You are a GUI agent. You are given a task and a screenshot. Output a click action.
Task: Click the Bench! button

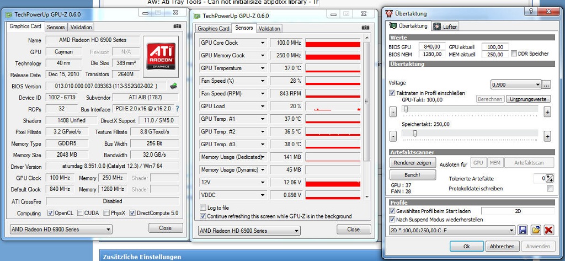coord(413,175)
